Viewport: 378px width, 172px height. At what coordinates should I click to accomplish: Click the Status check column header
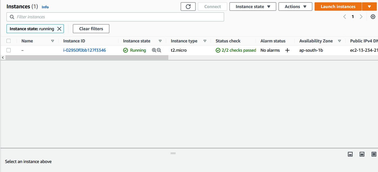[228, 41]
